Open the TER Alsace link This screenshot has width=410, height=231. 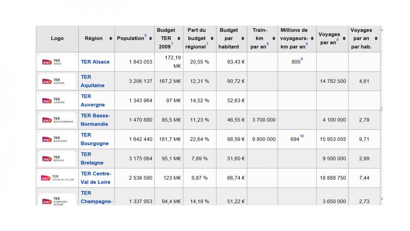(x=95, y=62)
